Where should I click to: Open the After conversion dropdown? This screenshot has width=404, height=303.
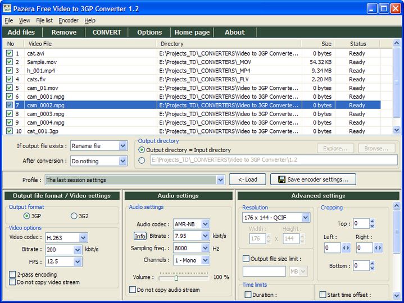(x=123, y=161)
